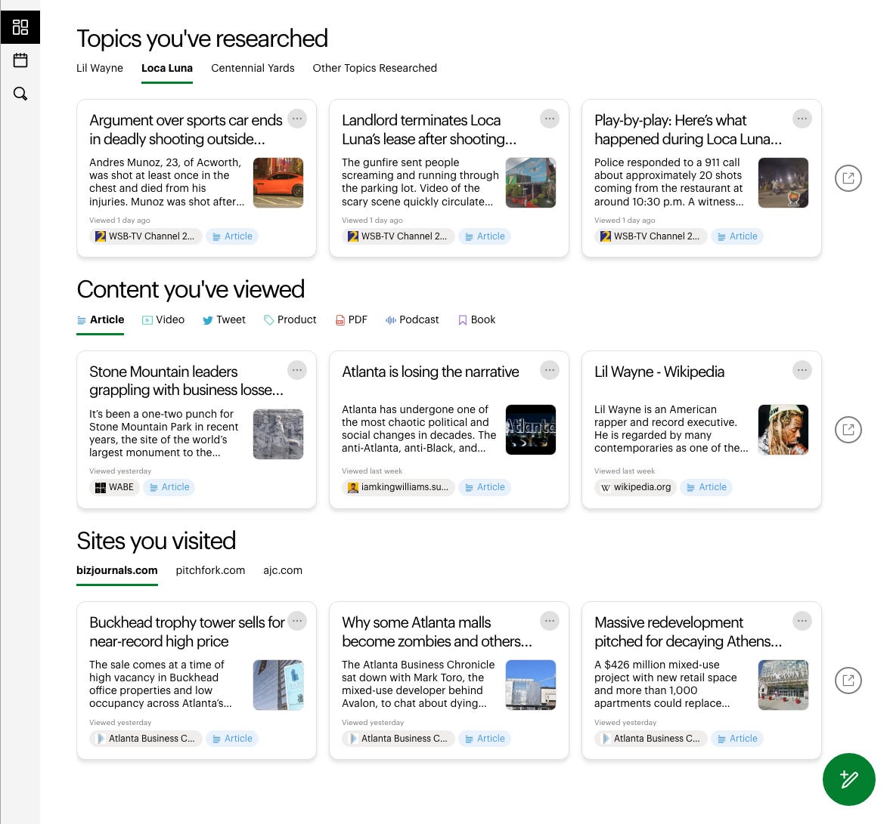The image size is (890, 824).
Task: Click Article tag on Argument over sports car card
Action: [x=232, y=236]
